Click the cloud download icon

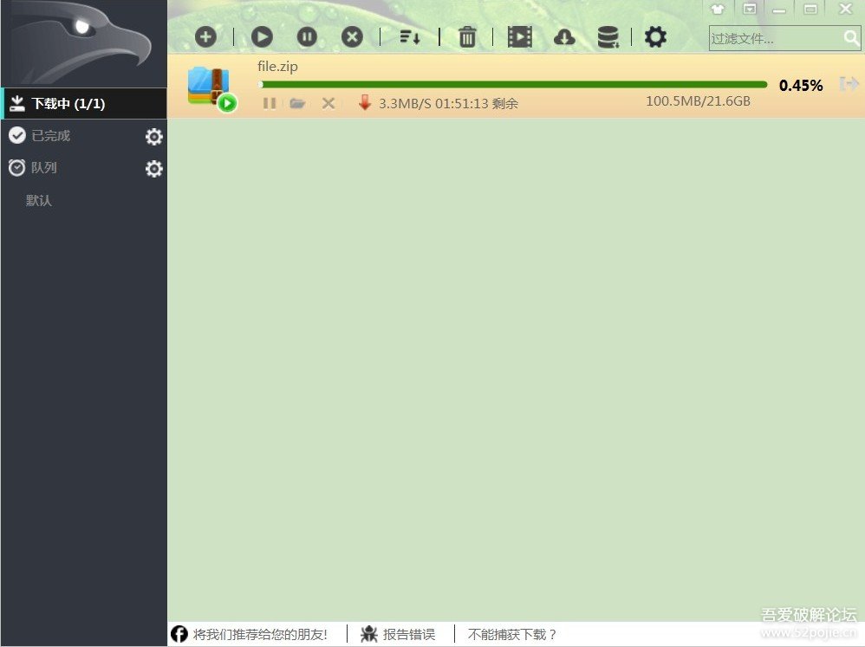pyautogui.click(x=564, y=36)
